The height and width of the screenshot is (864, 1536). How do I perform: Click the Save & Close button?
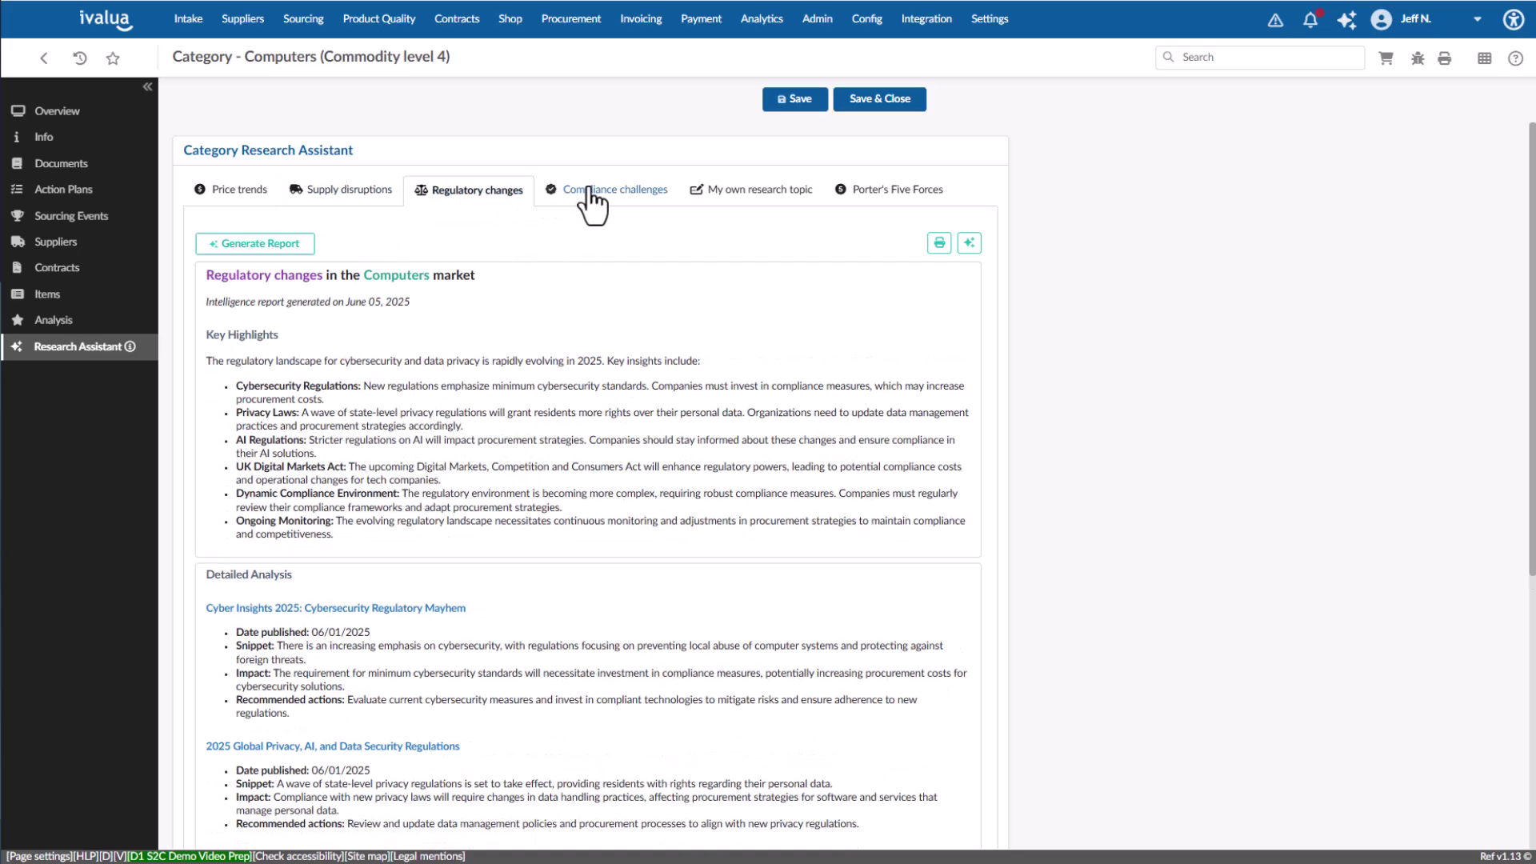pyautogui.click(x=879, y=98)
